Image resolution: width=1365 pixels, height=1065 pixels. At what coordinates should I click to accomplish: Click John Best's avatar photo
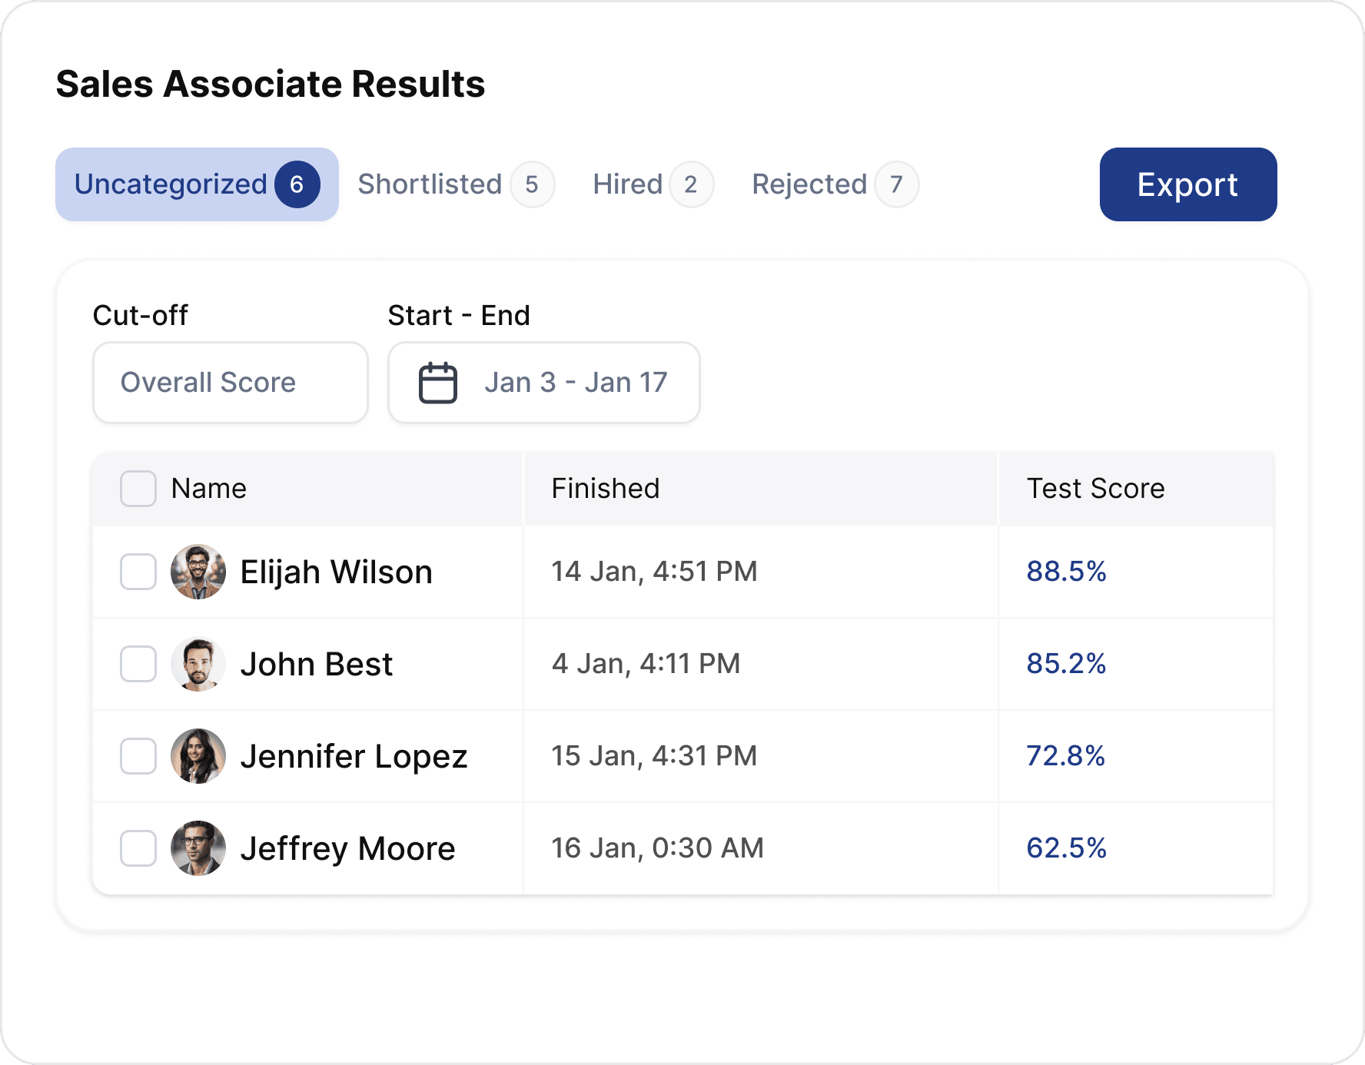coord(198,664)
